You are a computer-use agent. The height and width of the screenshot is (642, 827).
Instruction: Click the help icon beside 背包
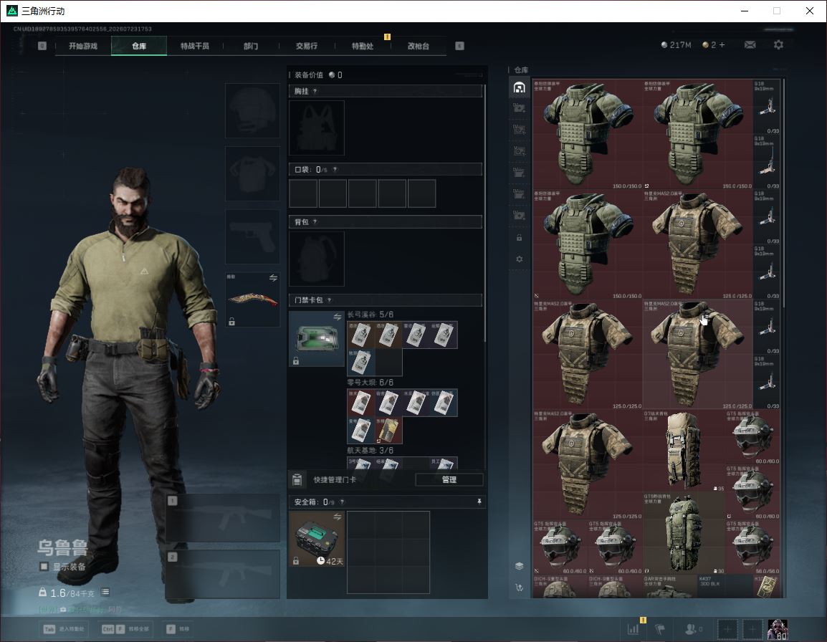315,222
